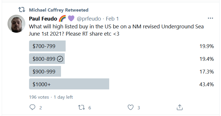Click the Feb 1 timestamp
The width and height of the screenshot is (221, 116).
coord(112,19)
